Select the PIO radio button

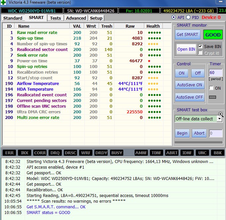(x=188, y=17)
